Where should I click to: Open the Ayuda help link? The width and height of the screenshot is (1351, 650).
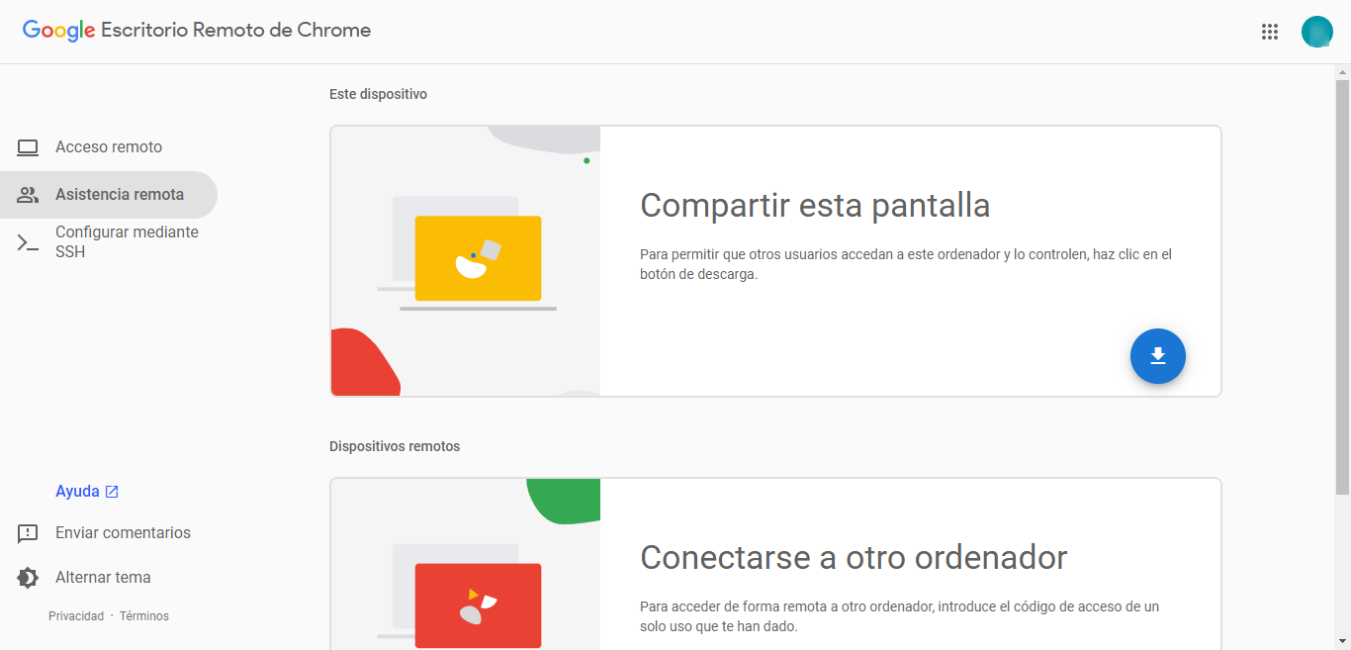coord(77,492)
